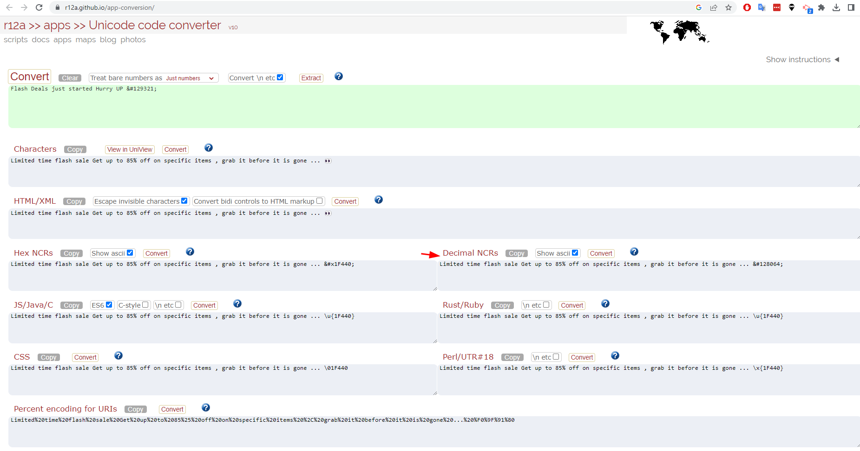The image size is (860, 451).
Task: Open help for the JS/Java/C section
Action: (237, 303)
